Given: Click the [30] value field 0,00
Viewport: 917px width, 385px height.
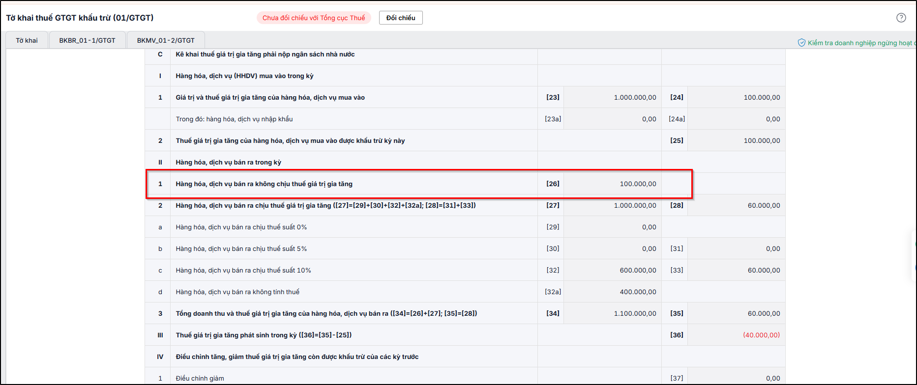Looking at the screenshot, I should [x=612, y=248].
